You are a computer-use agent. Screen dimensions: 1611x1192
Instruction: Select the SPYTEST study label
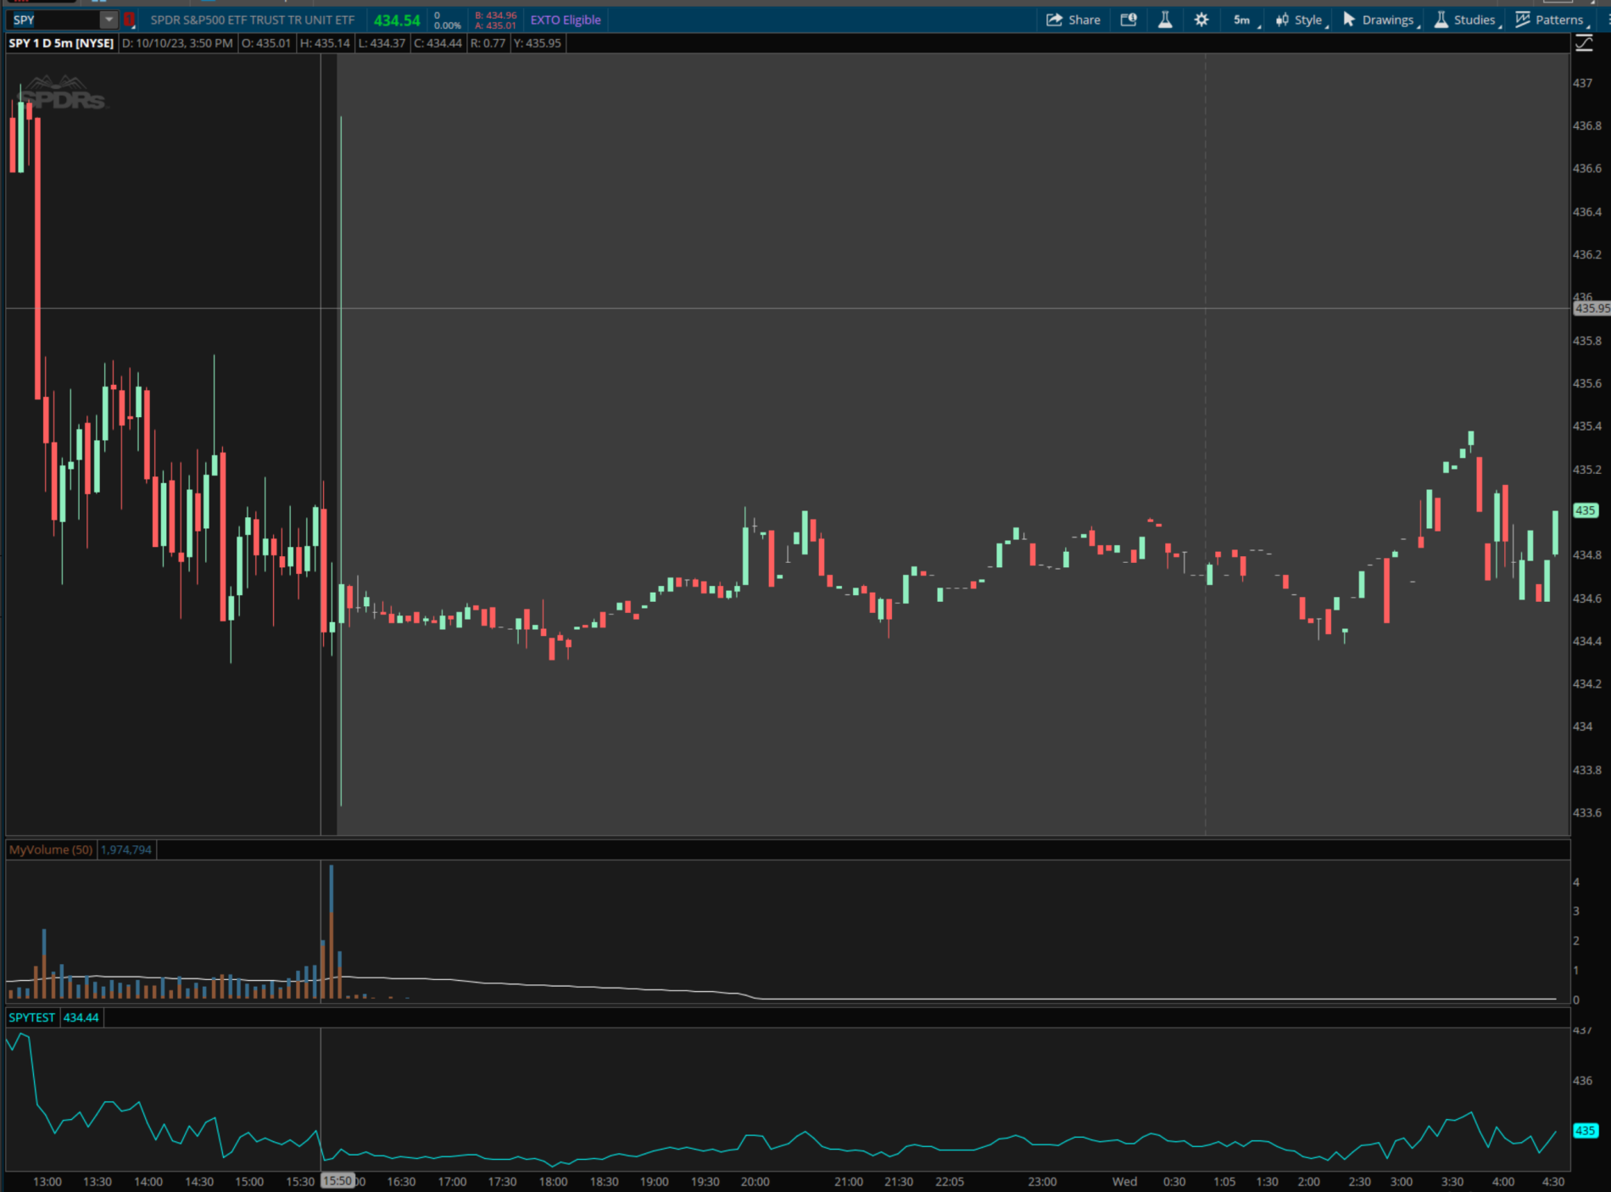[x=32, y=1017]
